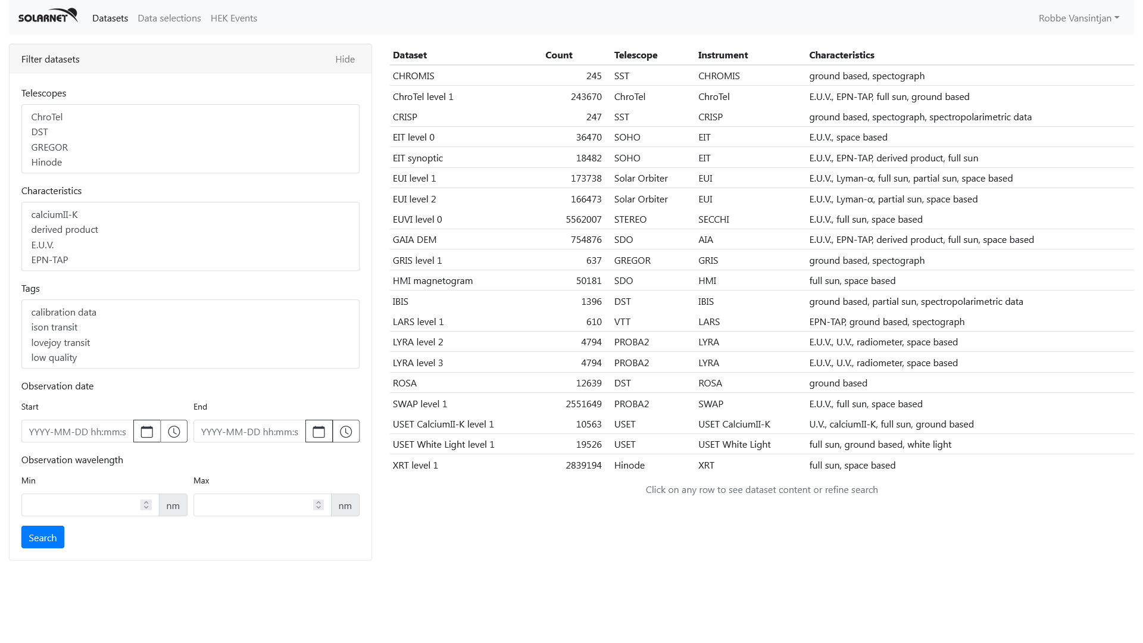
Task: Open the End time clock picker
Action: [346, 432]
